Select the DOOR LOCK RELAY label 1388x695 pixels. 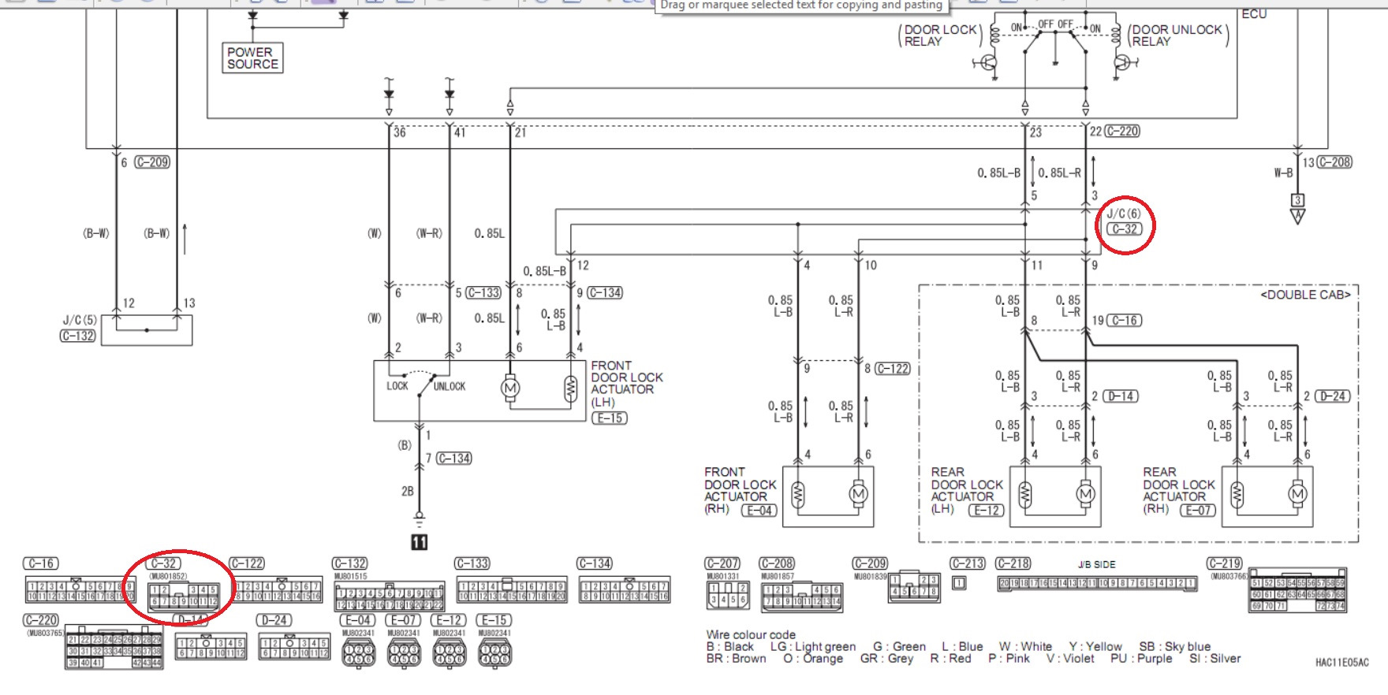pyautogui.click(x=940, y=35)
